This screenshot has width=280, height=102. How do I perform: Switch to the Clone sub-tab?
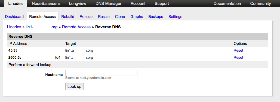(x=120, y=17)
